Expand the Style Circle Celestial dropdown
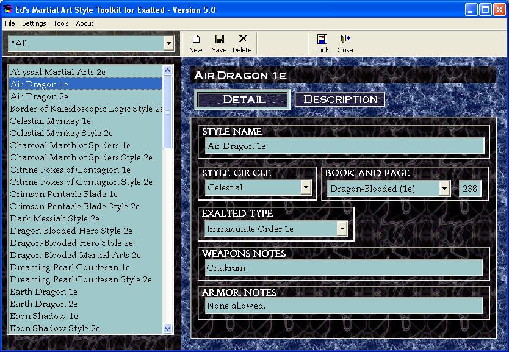Viewport: 509px width, 352px height. 306,187
